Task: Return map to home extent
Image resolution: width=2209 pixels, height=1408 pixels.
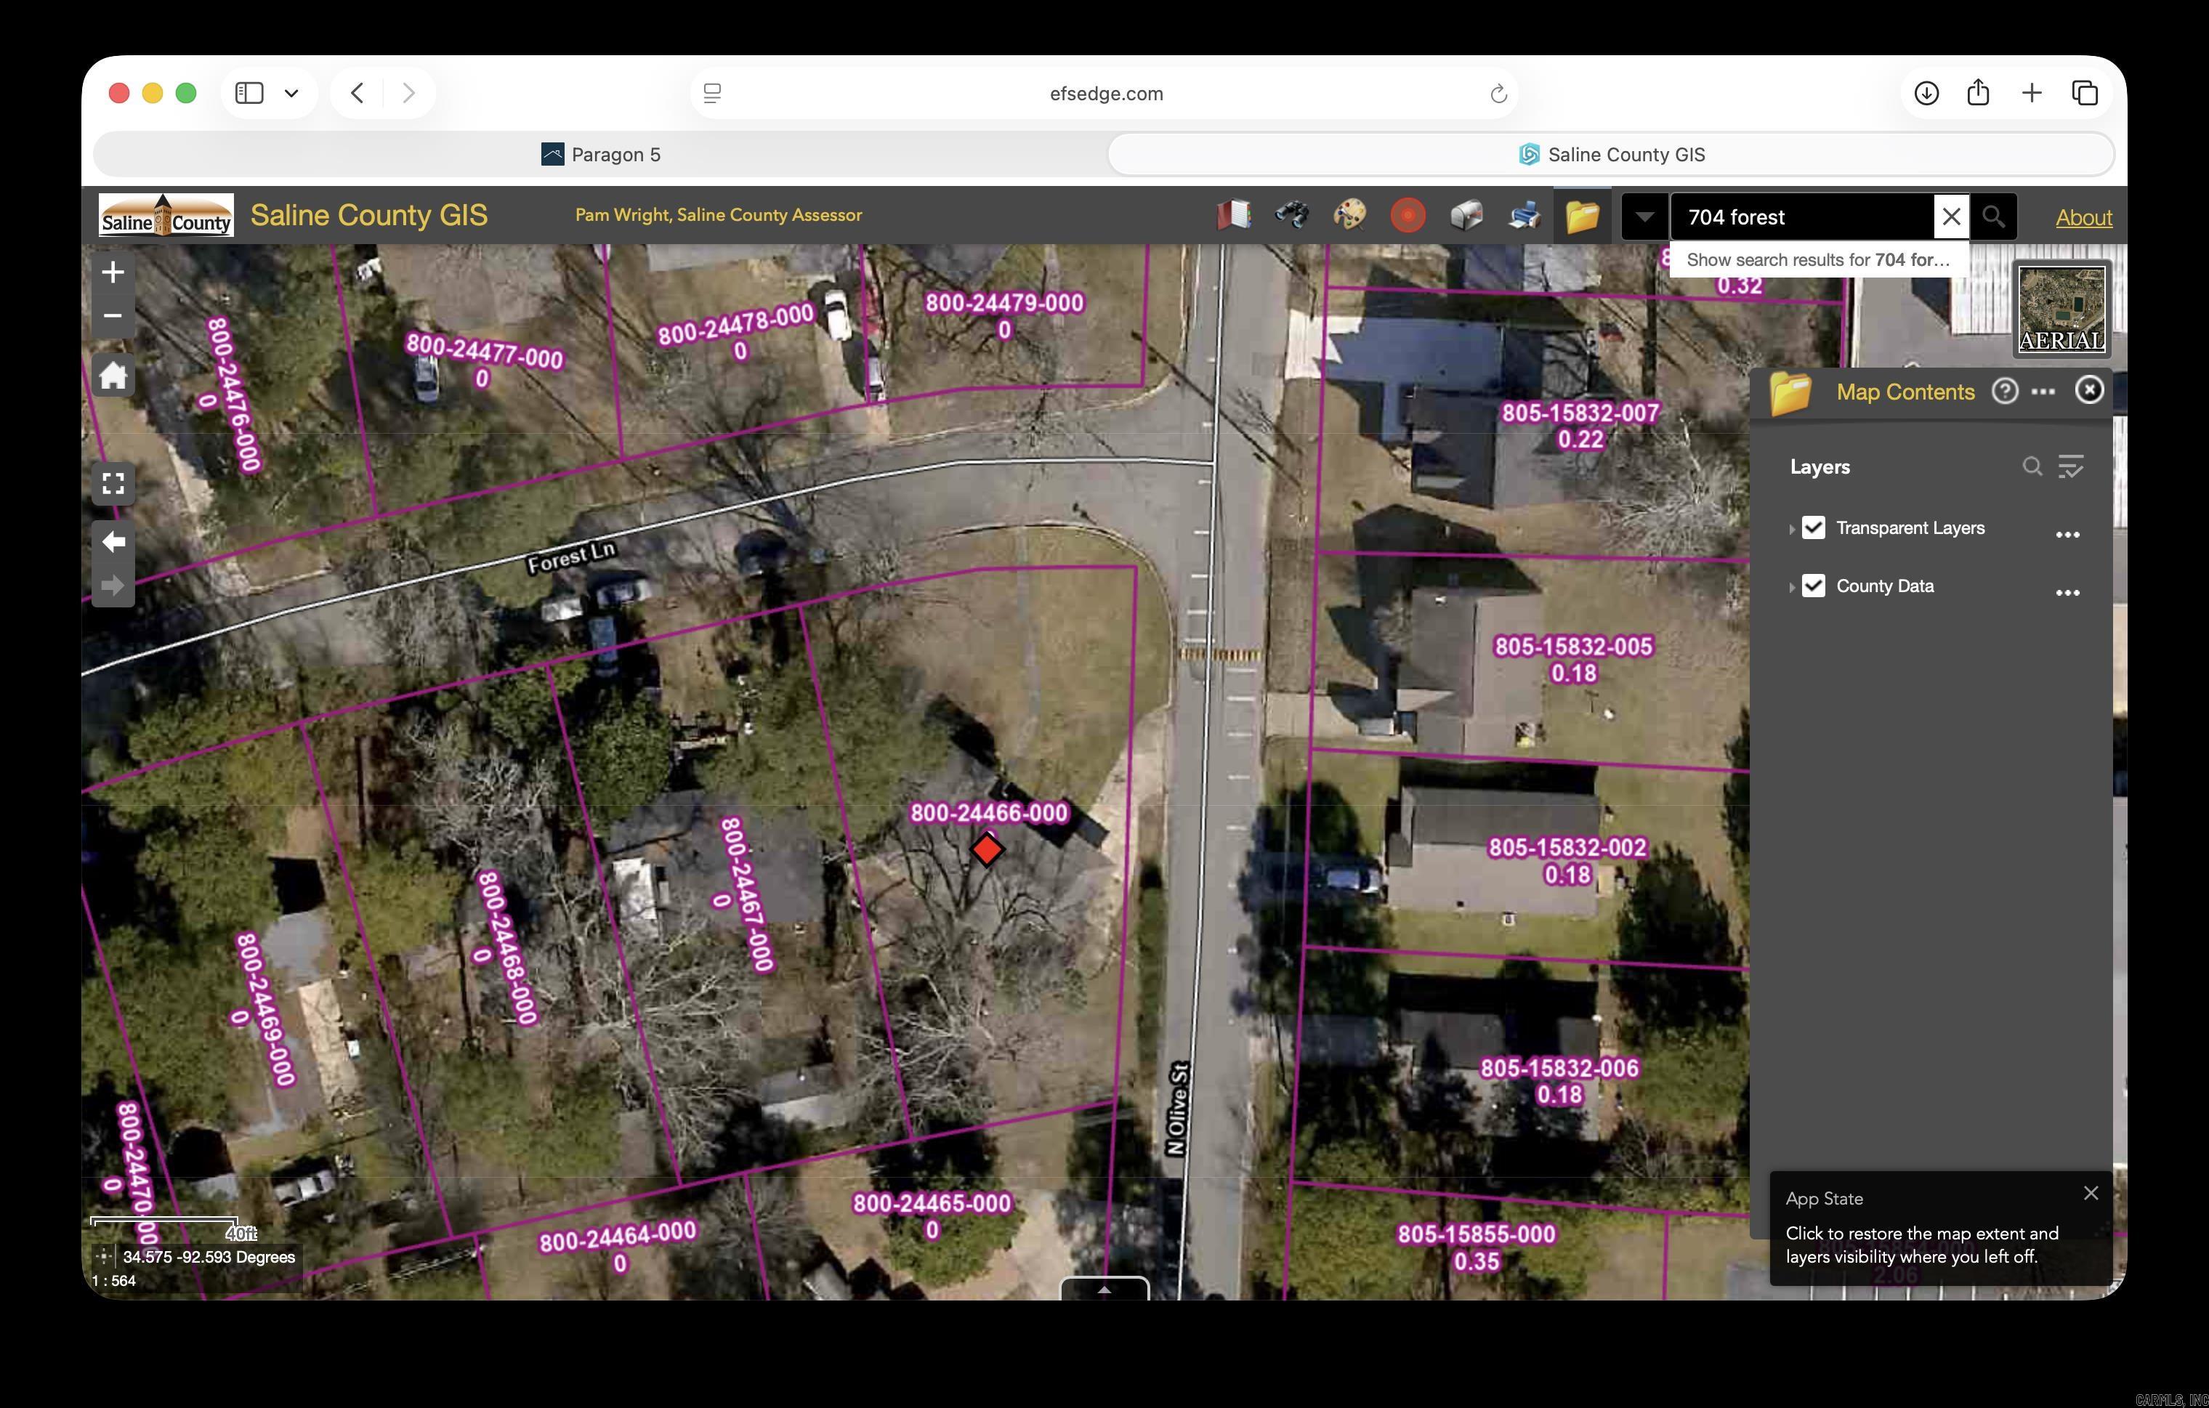Action: pyautogui.click(x=113, y=375)
